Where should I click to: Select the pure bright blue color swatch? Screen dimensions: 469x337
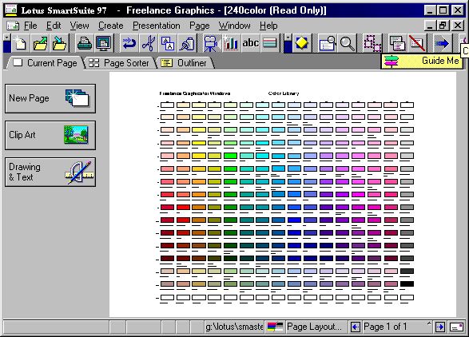click(294, 220)
